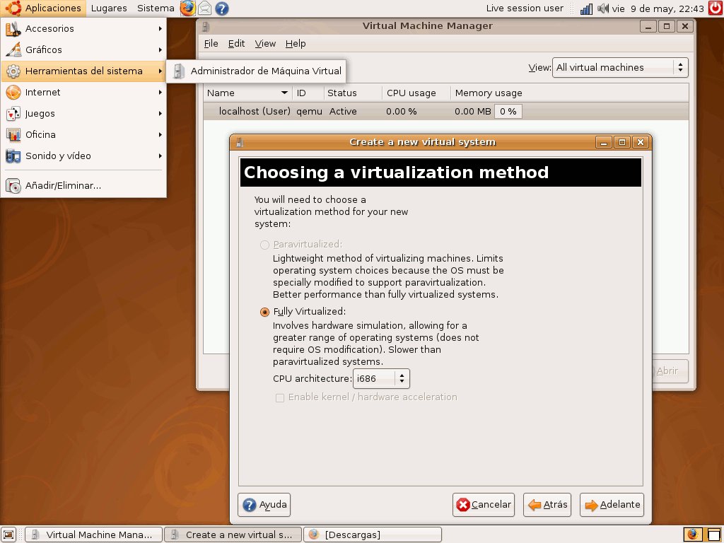Click the 0.00 MB memory value
This screenshot has height=543, width=724.
click(x=472, y=111)
